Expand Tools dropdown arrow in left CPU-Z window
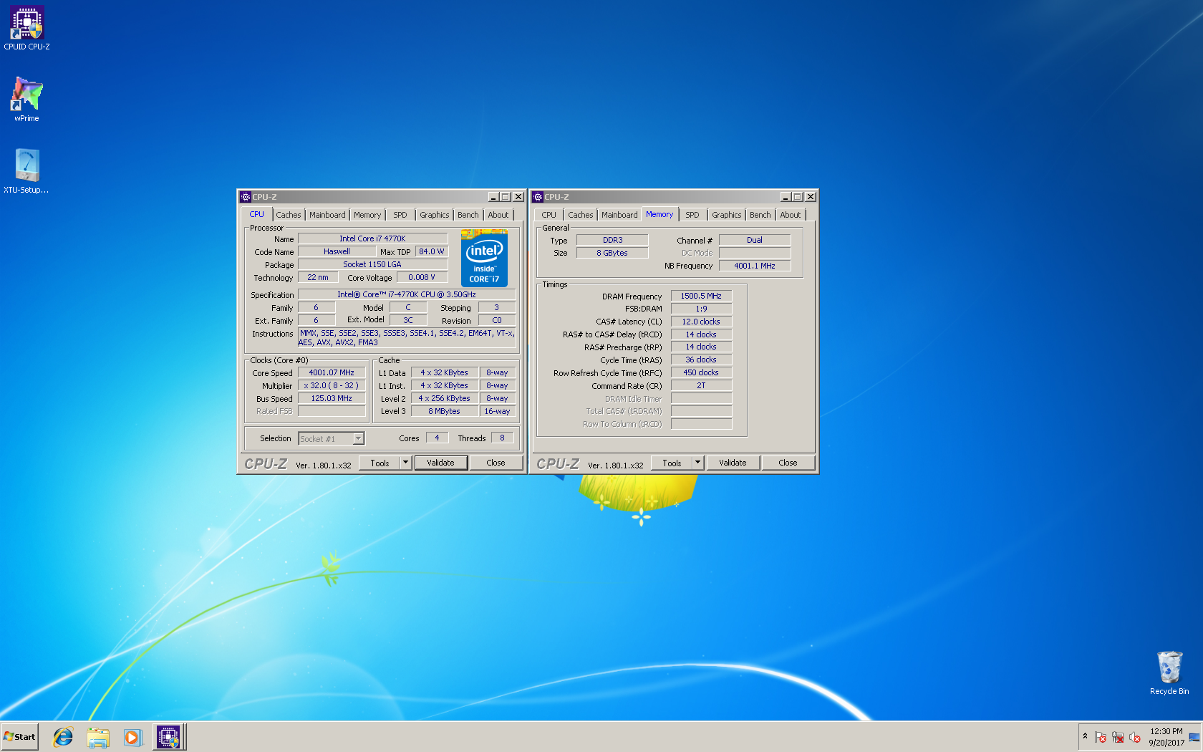This screenshot has height=752, width=1203. point(405,463)
